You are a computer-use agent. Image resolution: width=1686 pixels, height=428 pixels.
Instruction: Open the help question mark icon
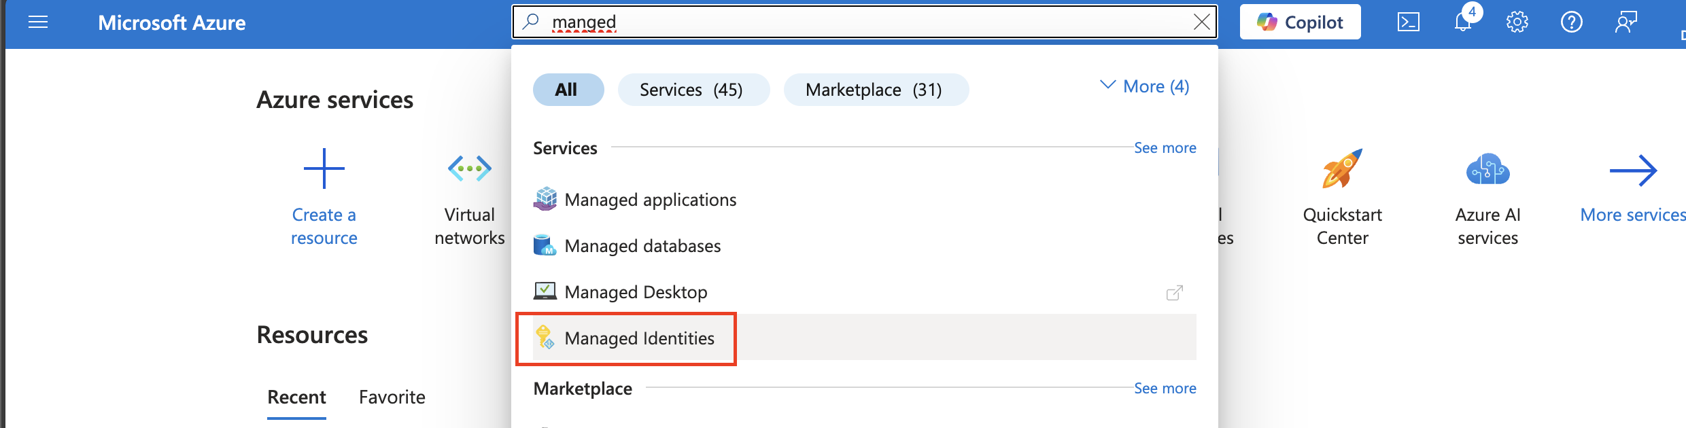coord(1571,22)
